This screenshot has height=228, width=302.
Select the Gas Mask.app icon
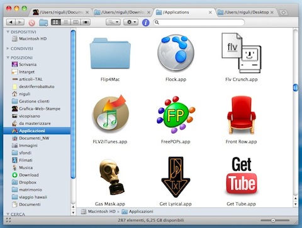coord(111,177)
